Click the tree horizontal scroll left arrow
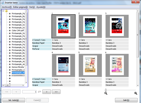The width and height of the screenshot is (141, 103). [x=3, y=85]
